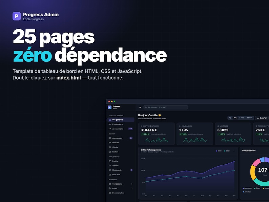Click the Vue générale home icon
The height and width of the screenshot is (202, 269).
(x=110, y=120)
